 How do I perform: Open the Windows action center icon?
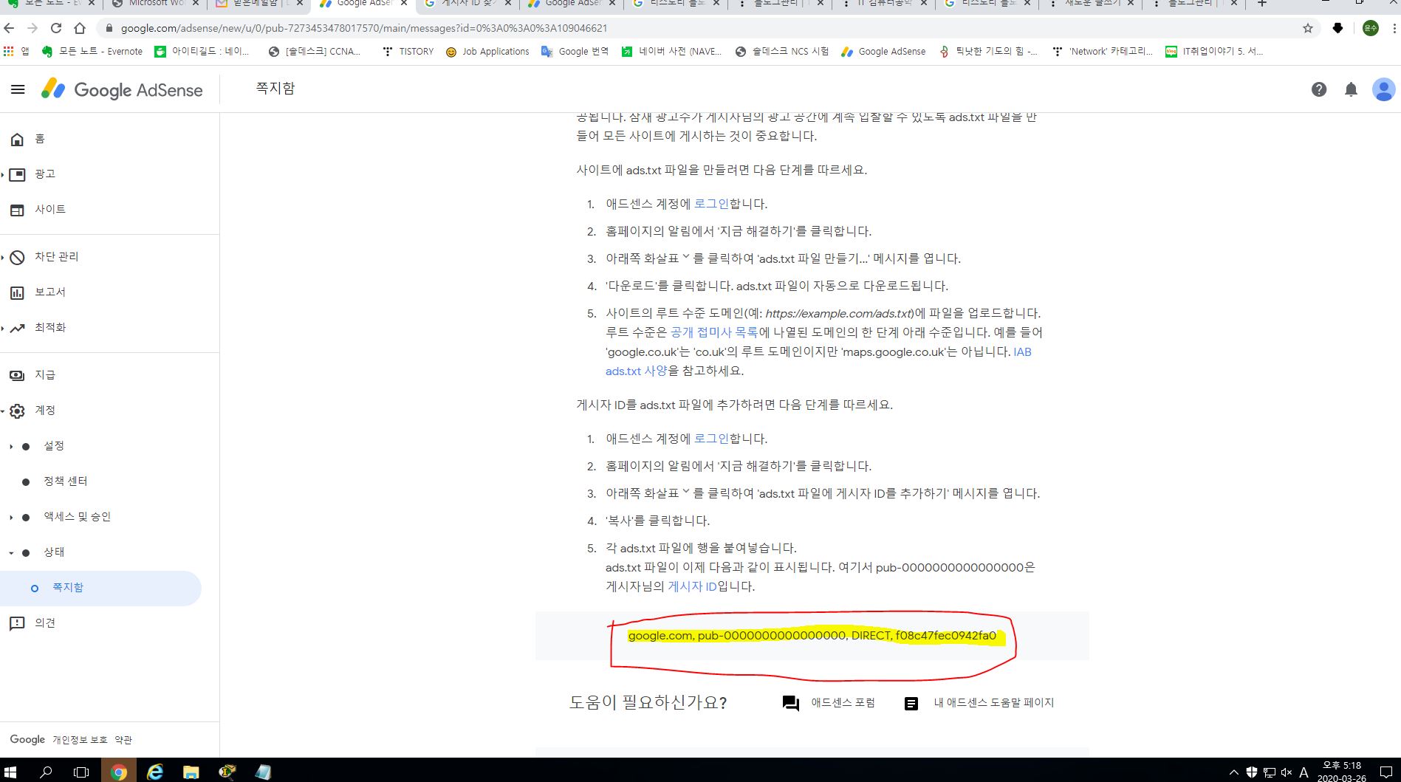coord(1386,772)
